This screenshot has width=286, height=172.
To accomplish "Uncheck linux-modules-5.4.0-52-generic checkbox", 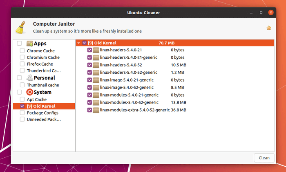I will click(89, 102).
